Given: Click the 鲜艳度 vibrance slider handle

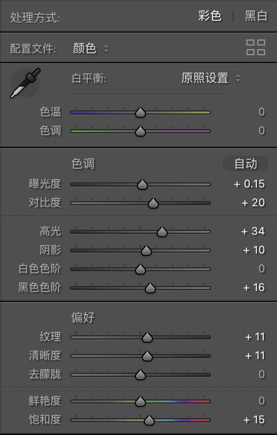Looking at the screenshot, I should [x=140, y=401].
